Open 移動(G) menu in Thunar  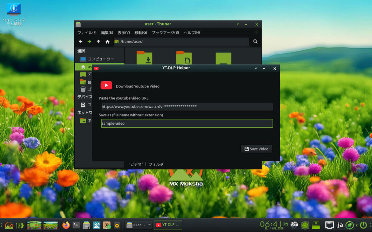point(141,32)
